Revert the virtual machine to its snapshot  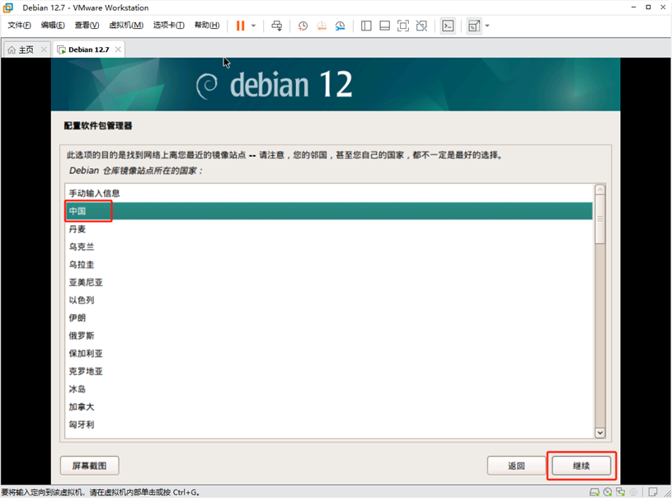(x=322, y=26)
